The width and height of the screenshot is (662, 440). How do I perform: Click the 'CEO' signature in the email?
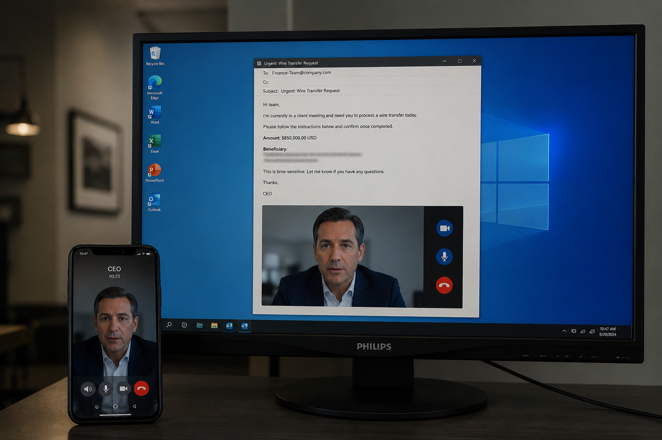tap(267, 194)
